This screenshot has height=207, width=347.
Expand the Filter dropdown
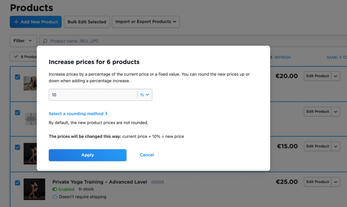coord(23,41)
